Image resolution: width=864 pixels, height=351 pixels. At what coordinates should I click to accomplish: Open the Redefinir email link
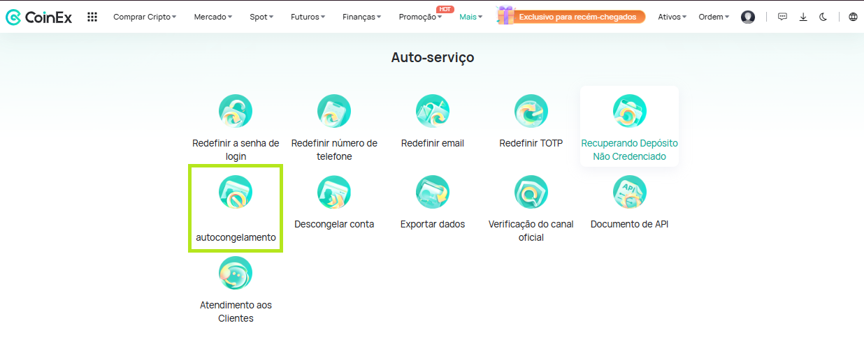pos(433,143)
